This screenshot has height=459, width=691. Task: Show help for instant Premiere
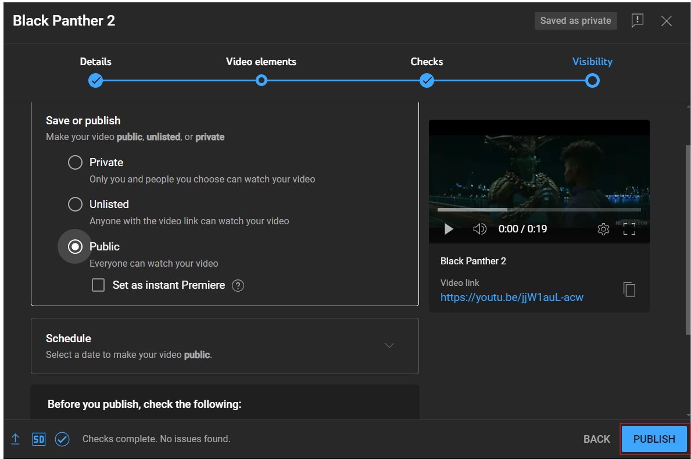[x=238, y=285]
